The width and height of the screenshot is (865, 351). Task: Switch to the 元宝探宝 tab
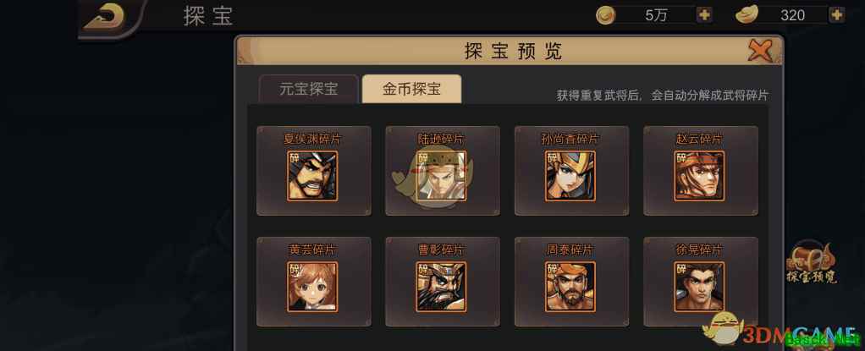click(308, 90)
